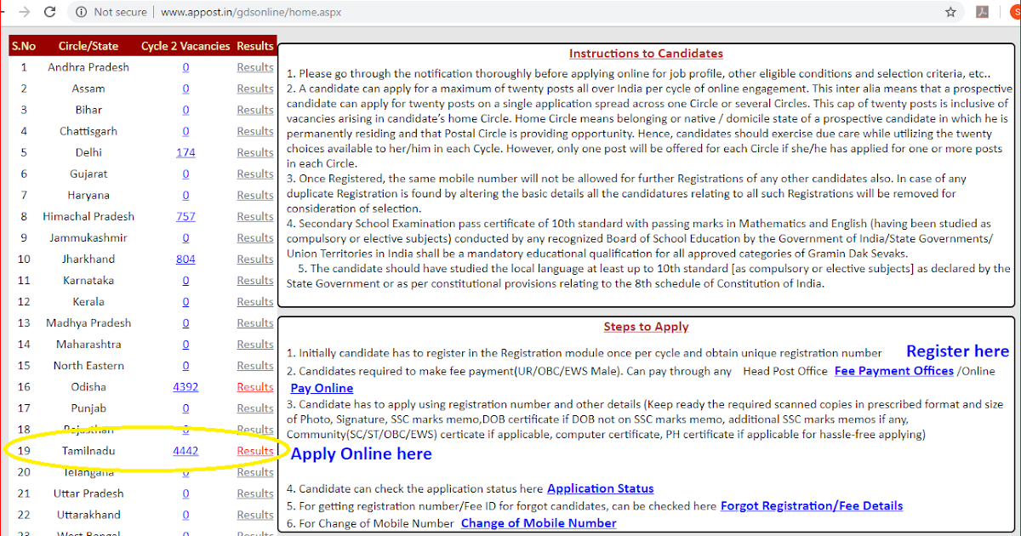The image size is (1021, 536).
Task: Click Odisha vacancies count 4392
Action: [x=185, y=386]
